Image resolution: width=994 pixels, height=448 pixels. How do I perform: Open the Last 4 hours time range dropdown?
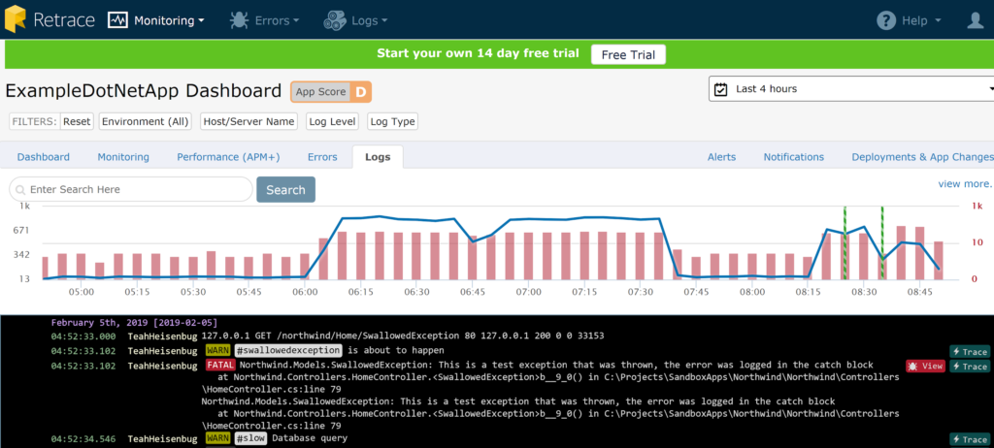pyautogui.click(x=851, y=88)
